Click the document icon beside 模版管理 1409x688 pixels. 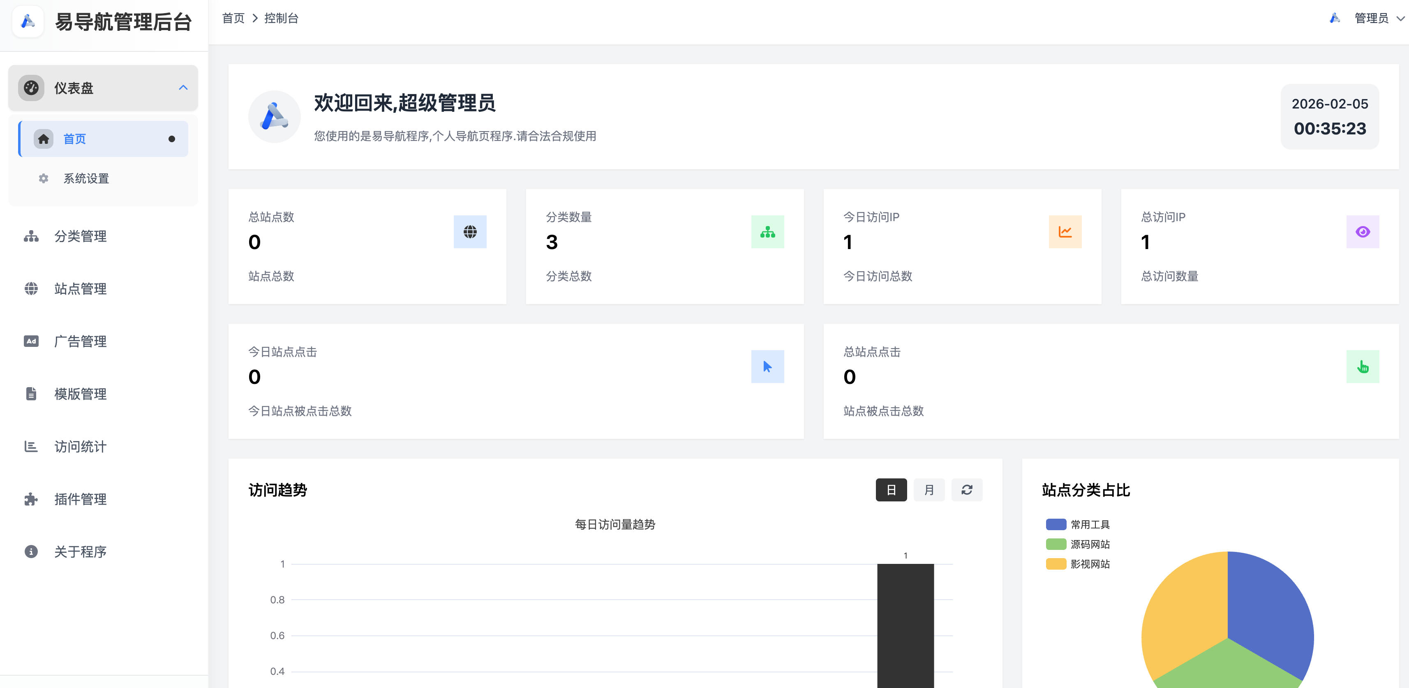[x=31, y=394]
